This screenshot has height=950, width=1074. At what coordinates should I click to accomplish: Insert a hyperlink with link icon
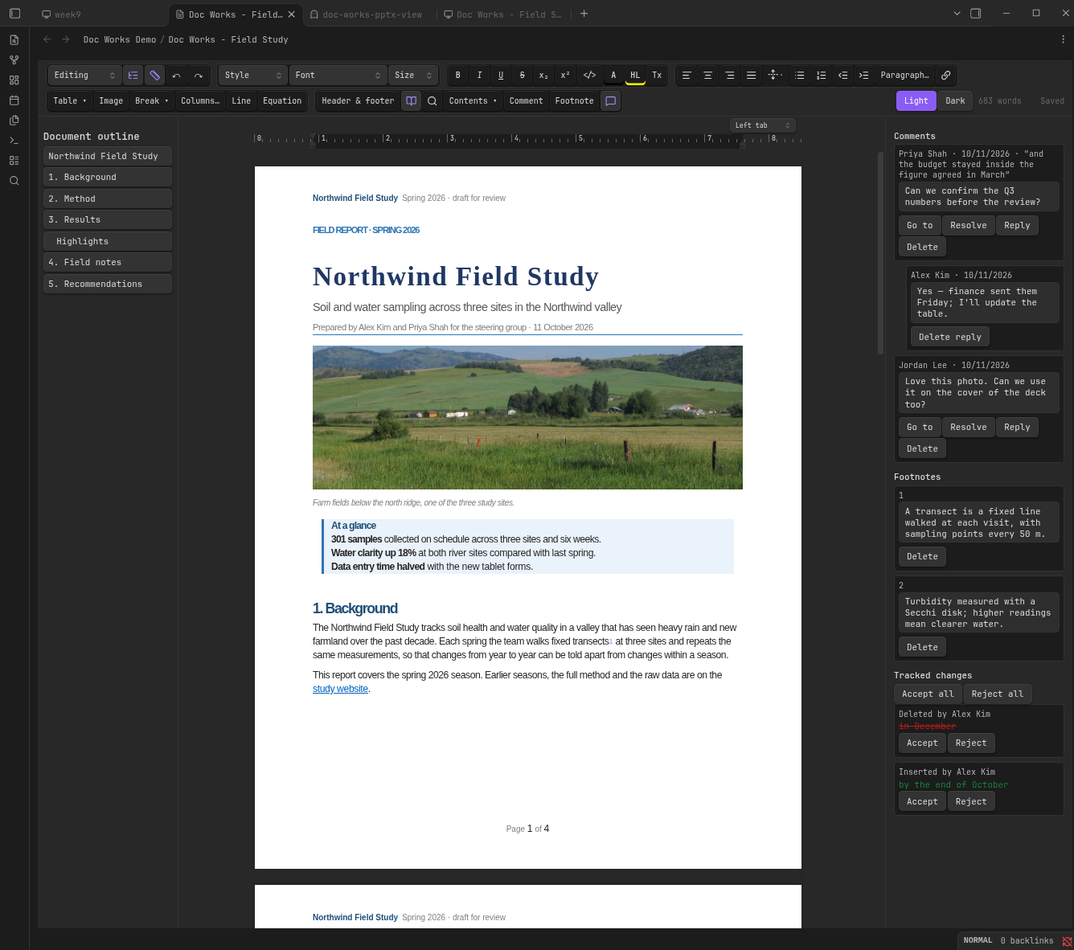click(x=946, y=76)
